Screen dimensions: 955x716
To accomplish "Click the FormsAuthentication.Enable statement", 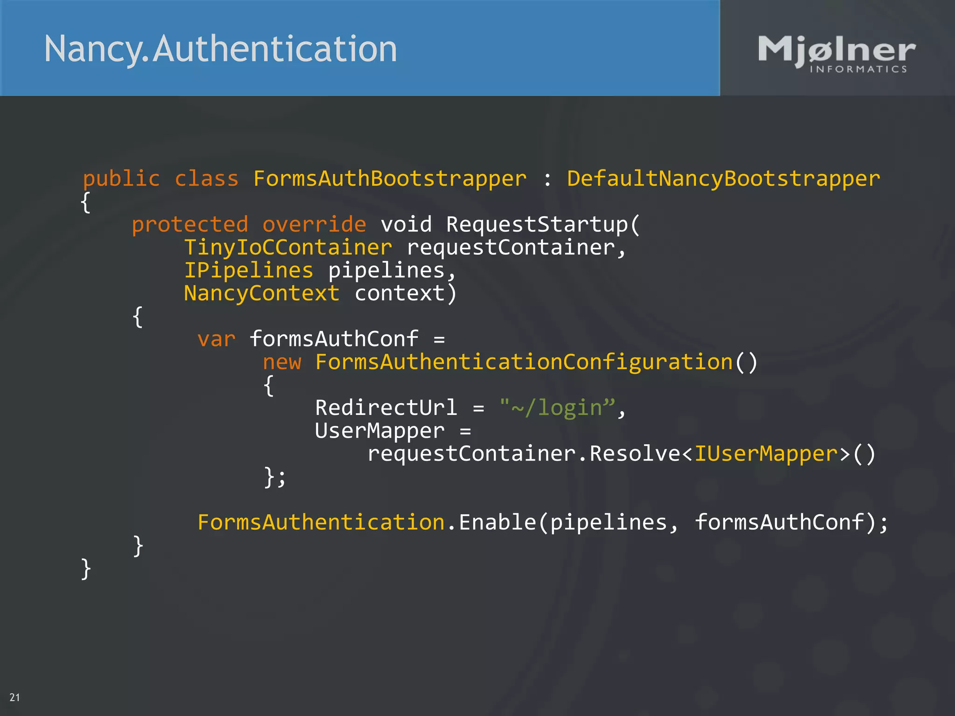I will [x=543, y=523].
